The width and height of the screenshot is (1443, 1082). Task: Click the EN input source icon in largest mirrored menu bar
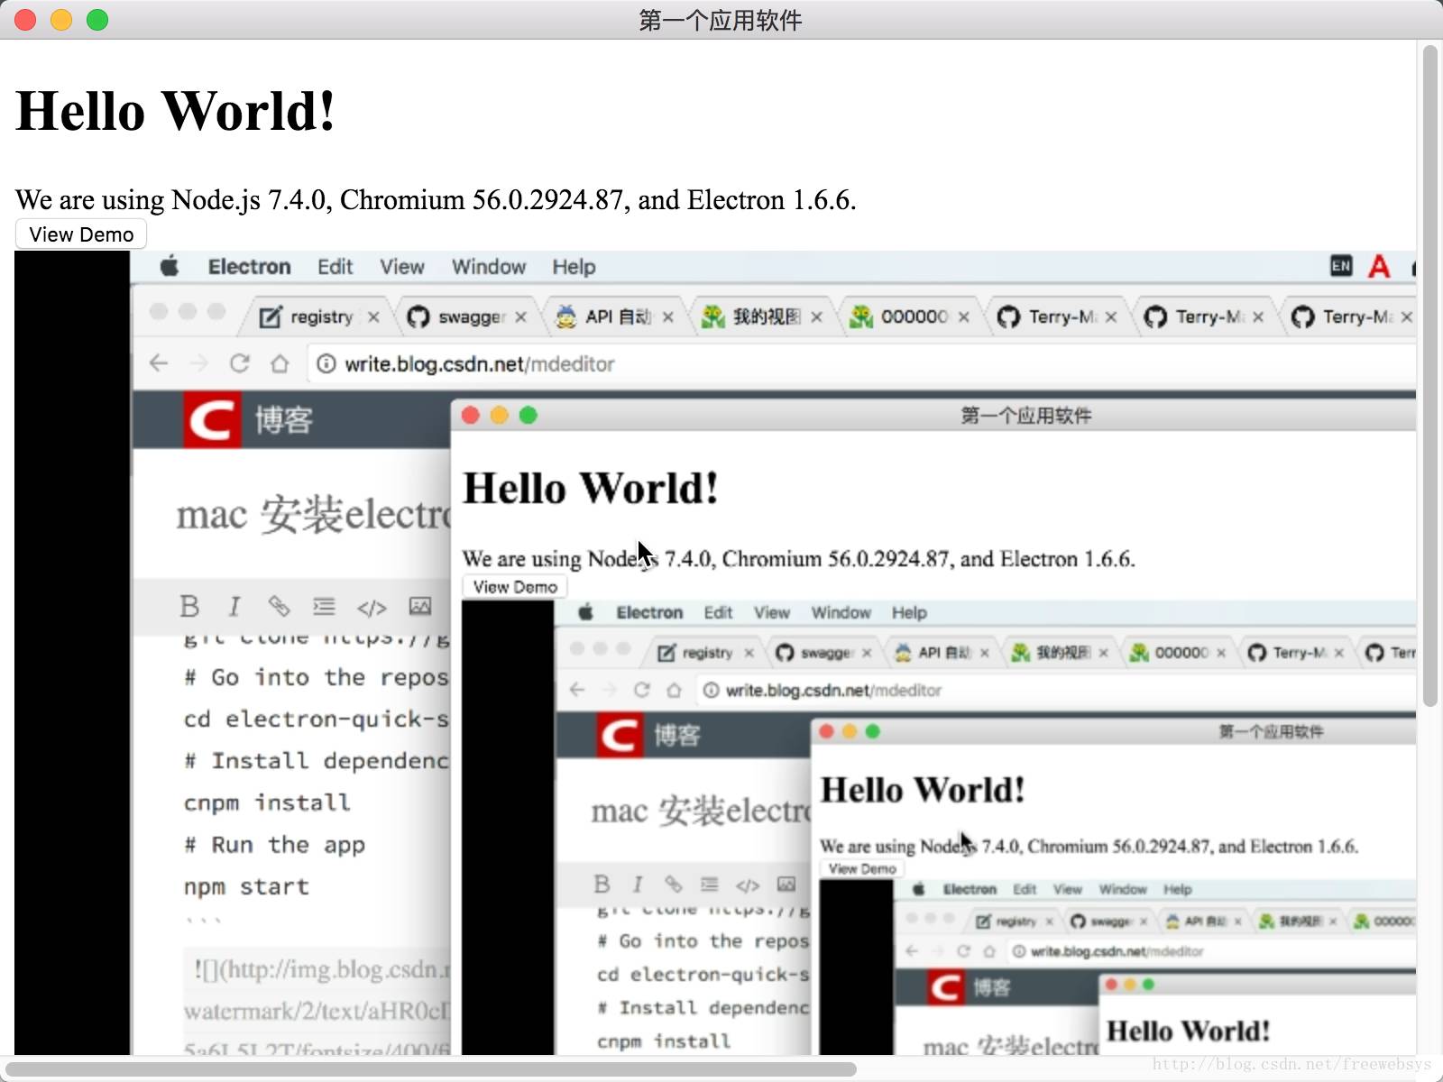click(1341, 266)
